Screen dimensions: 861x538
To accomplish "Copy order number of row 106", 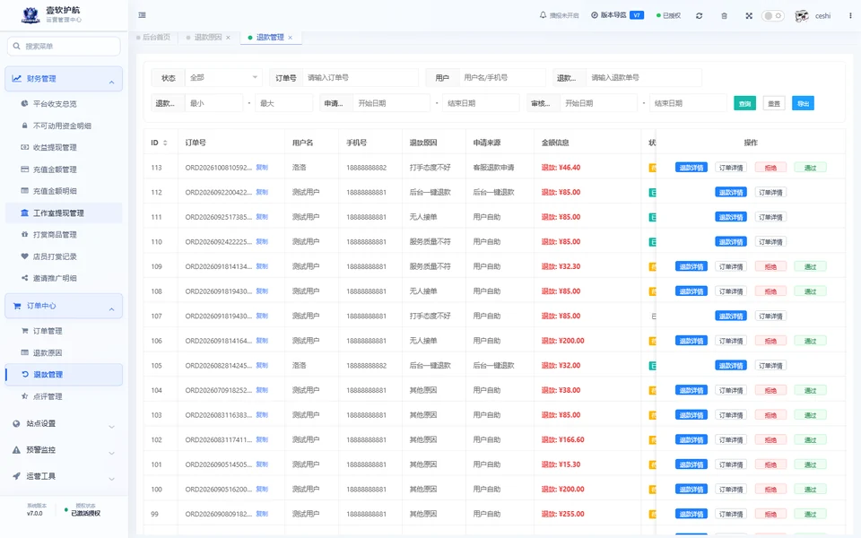I will point(262,341).
